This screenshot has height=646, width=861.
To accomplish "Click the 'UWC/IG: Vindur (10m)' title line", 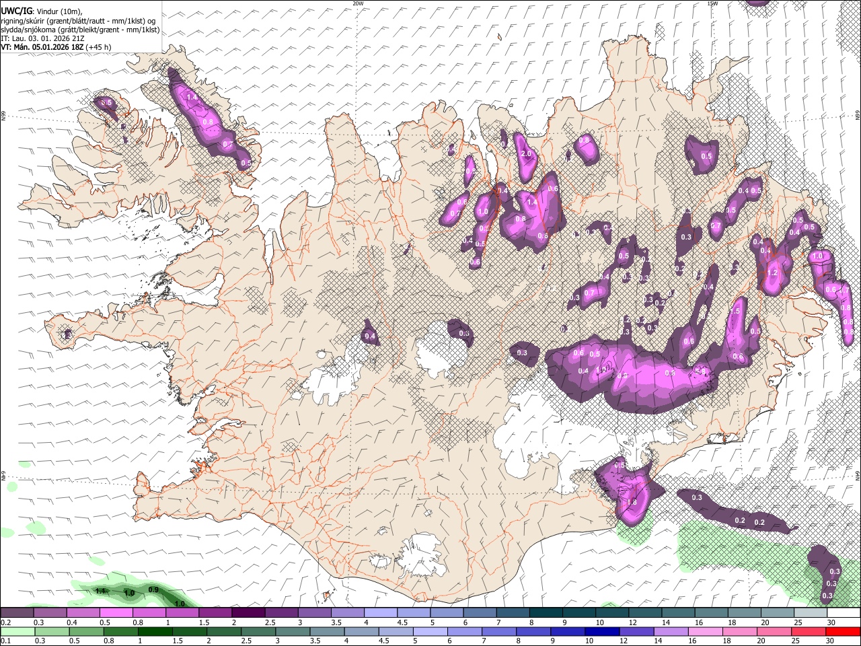I will [x=42, y=11].
